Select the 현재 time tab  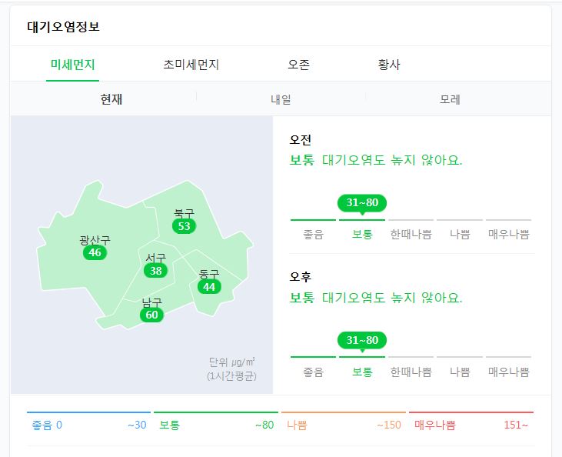coord(111,99)
